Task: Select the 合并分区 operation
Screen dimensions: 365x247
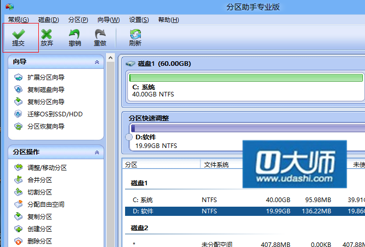Action: (x=39, y=180)
